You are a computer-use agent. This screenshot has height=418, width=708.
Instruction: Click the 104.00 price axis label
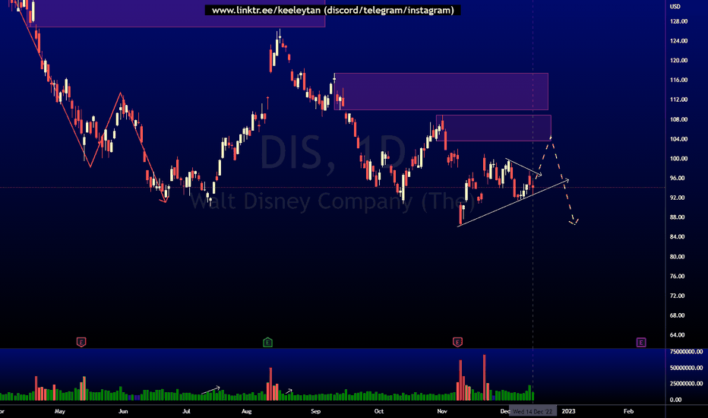(678, 139)
